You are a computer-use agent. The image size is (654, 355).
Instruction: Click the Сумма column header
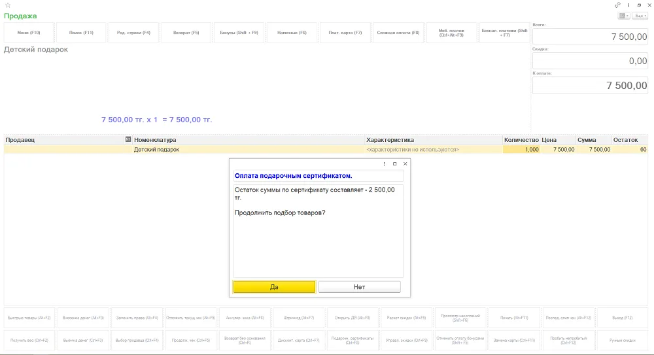[594, 140]
